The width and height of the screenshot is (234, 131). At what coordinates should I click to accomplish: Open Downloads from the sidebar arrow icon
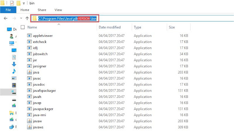pos(14,64)
